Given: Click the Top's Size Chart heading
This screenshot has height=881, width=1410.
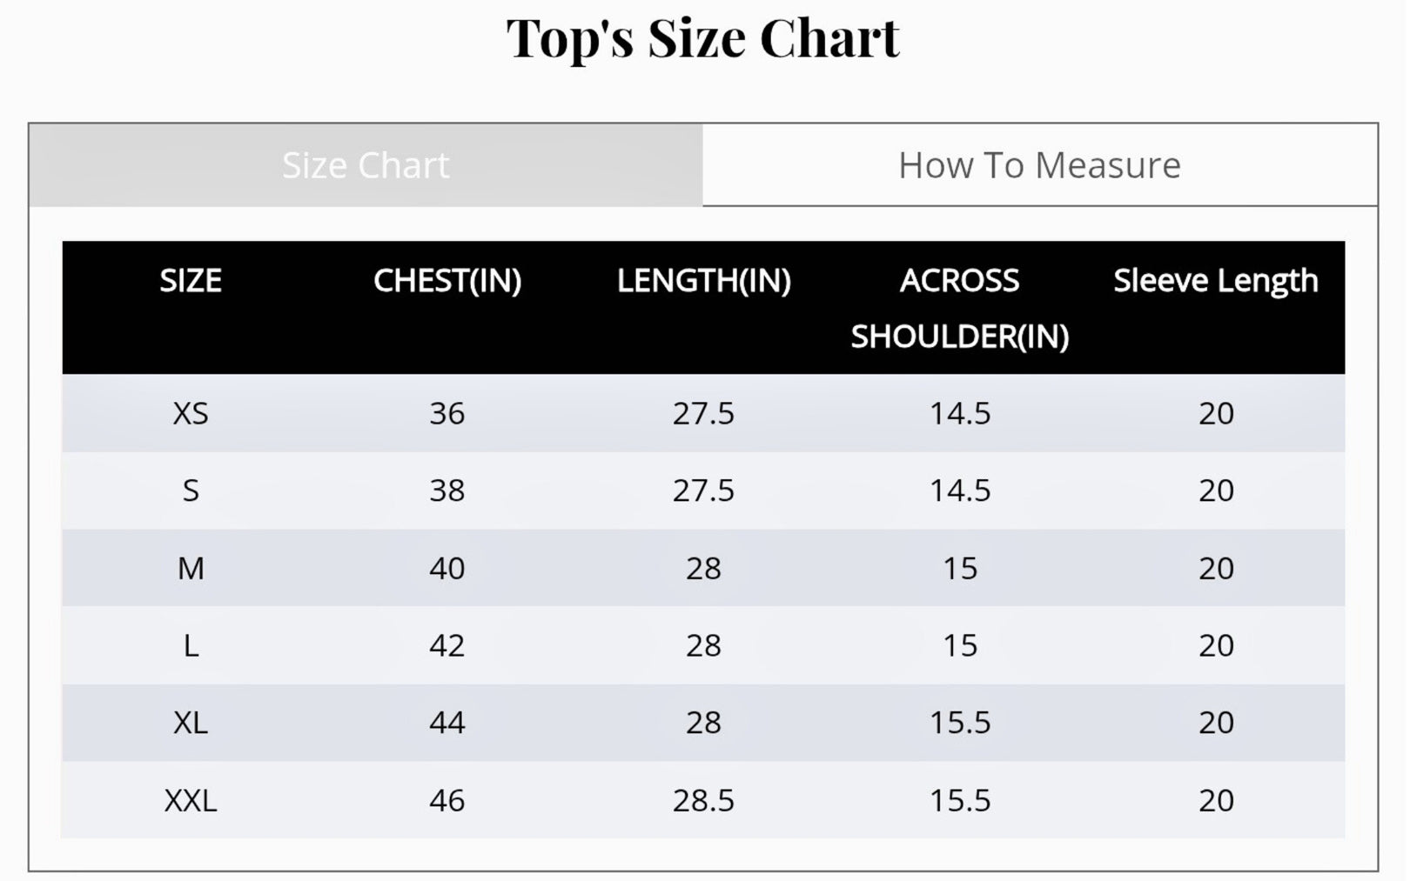Looking at the screenshot, I should 702,38.
